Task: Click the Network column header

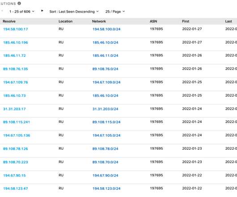Action: click(x=99, y=21)
